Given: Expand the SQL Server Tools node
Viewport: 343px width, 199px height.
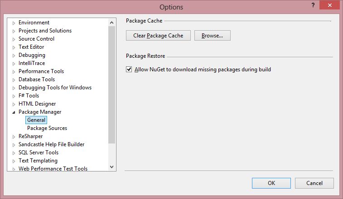Looking at the screenshot, I should pyautogui.click(x=14, y=153).
